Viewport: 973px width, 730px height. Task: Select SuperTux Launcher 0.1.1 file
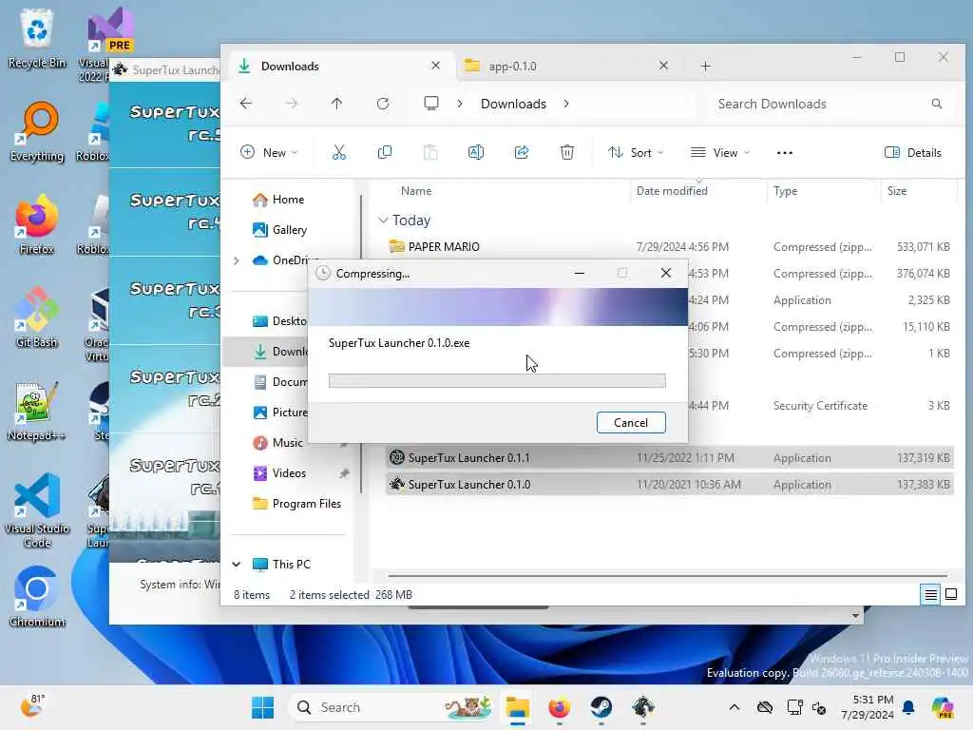[669, 458]
